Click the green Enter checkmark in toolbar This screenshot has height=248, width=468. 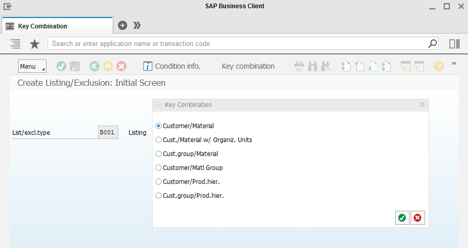[61, 66]
